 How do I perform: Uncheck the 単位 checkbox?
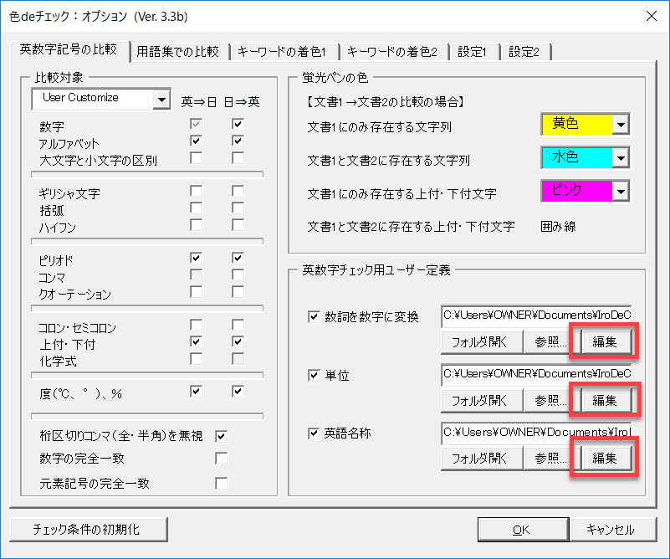click(315, 375)
